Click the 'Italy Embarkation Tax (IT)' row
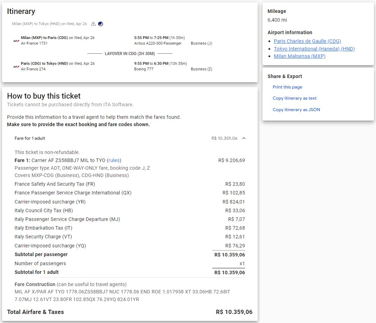Screen dimensions: 376x323 pos(130,228)
